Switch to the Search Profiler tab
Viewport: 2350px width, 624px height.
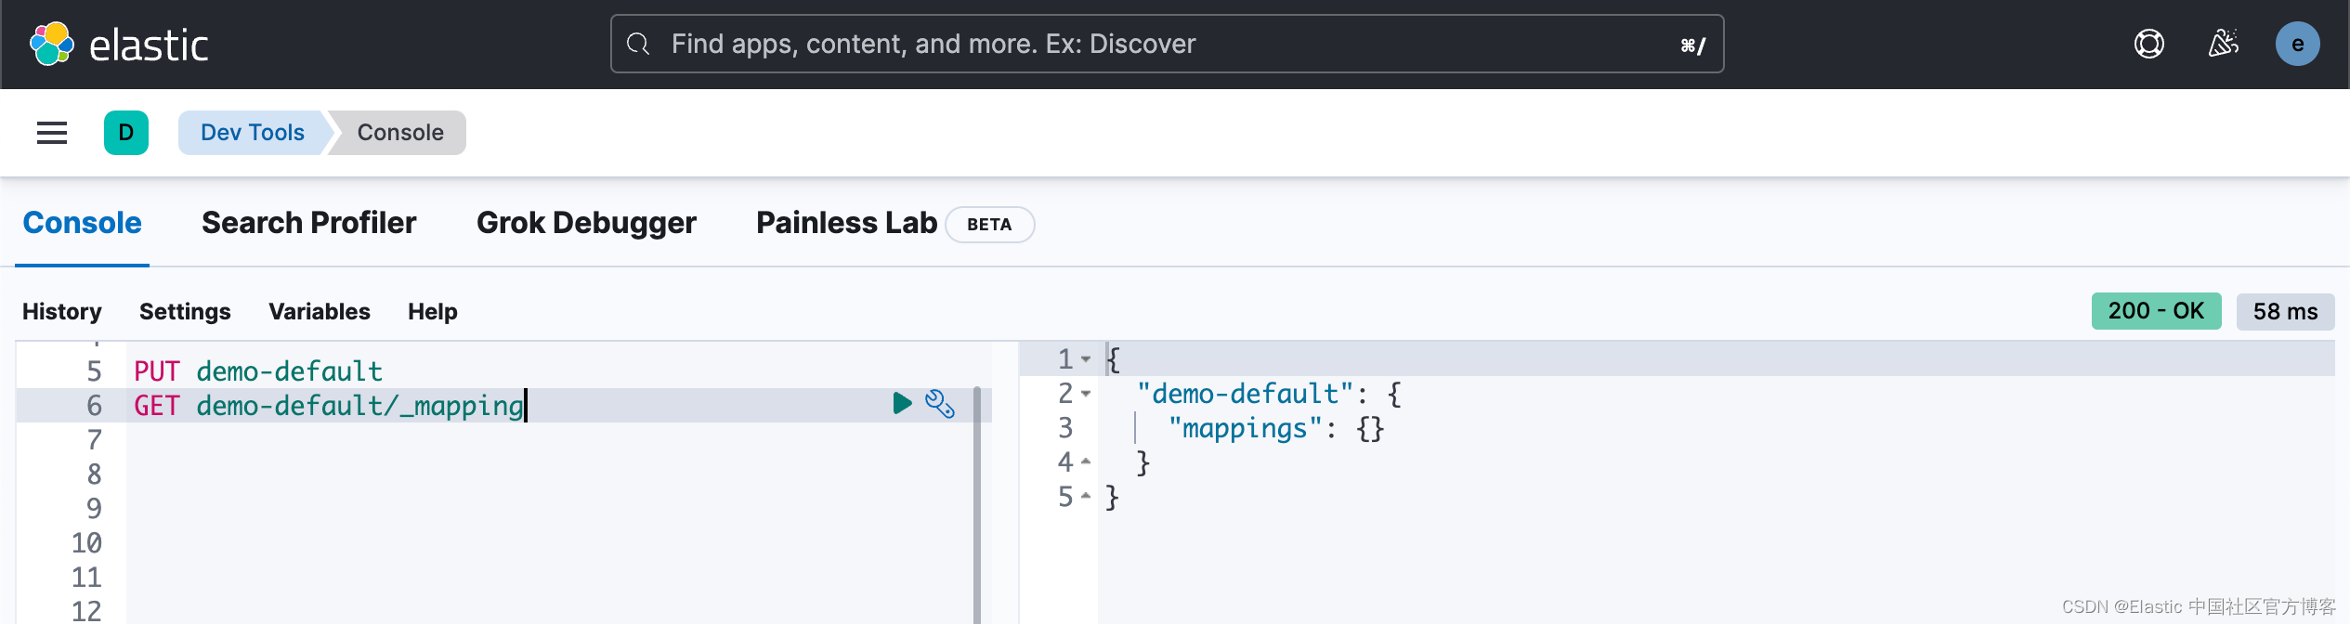coord(309,223)
